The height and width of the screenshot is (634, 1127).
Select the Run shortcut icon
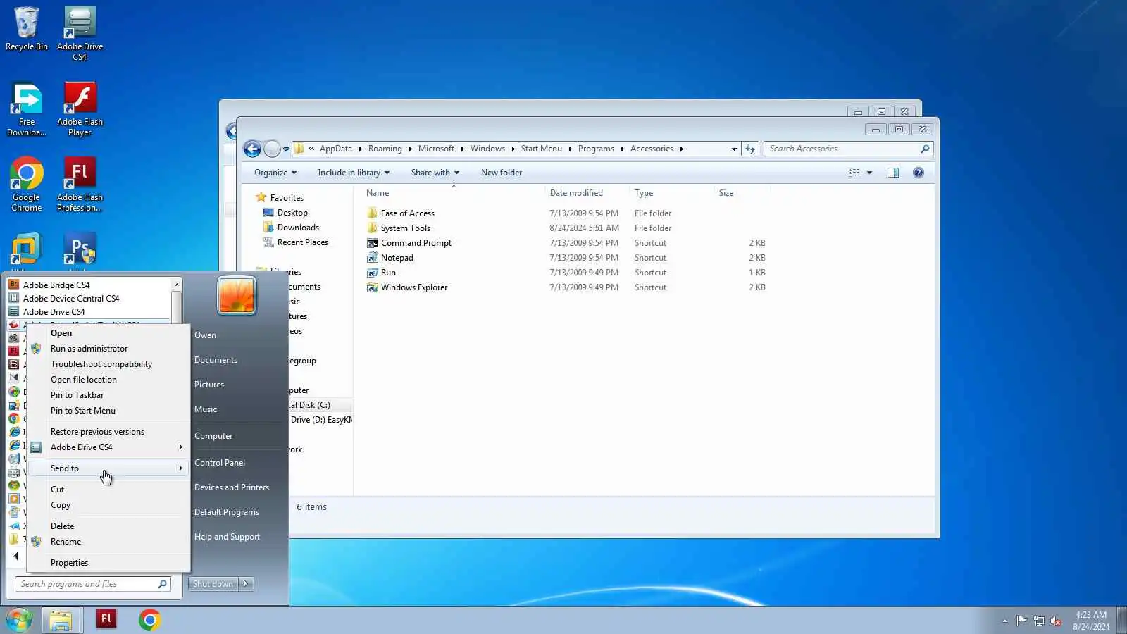373,273
